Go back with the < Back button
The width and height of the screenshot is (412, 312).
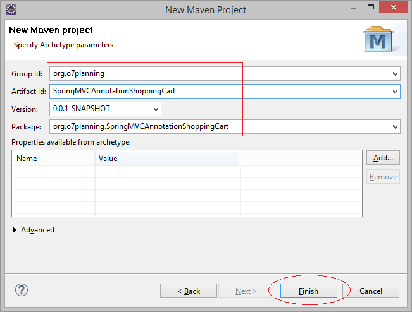tap(189, 291)
